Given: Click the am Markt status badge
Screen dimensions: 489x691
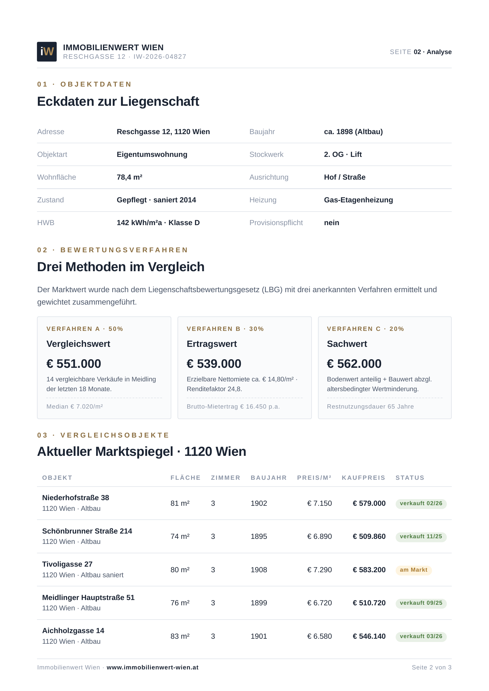Looking at the screenshot, I should pyautogui.click(x=414, y=570).
